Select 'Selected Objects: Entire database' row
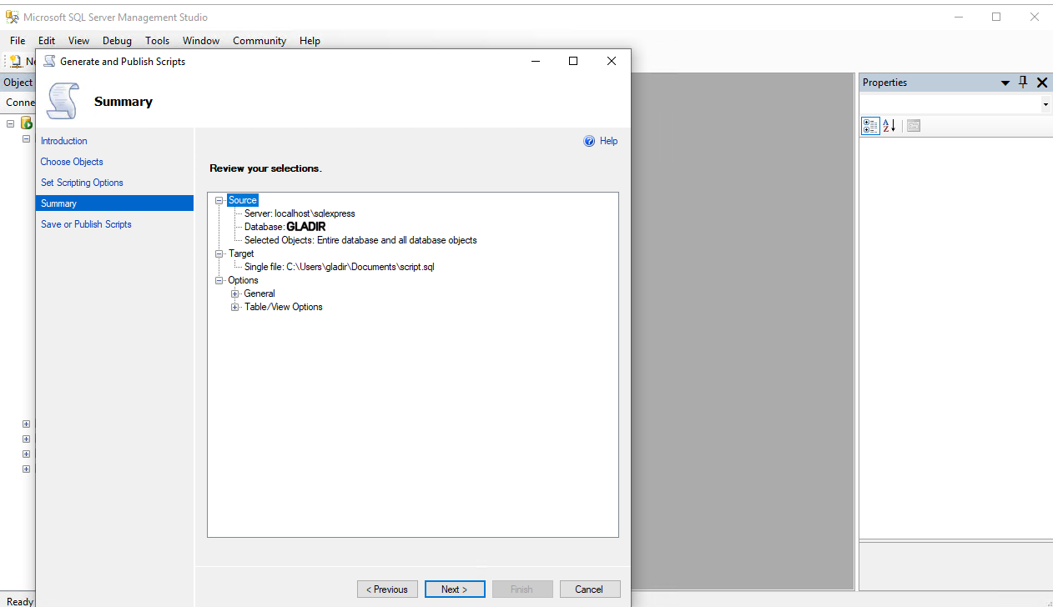This screenshot has height=607, width=1053. (x=360, y=240)
